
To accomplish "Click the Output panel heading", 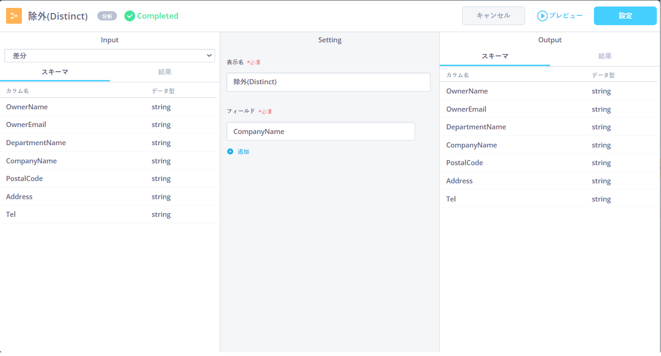I will coord(550,40).
